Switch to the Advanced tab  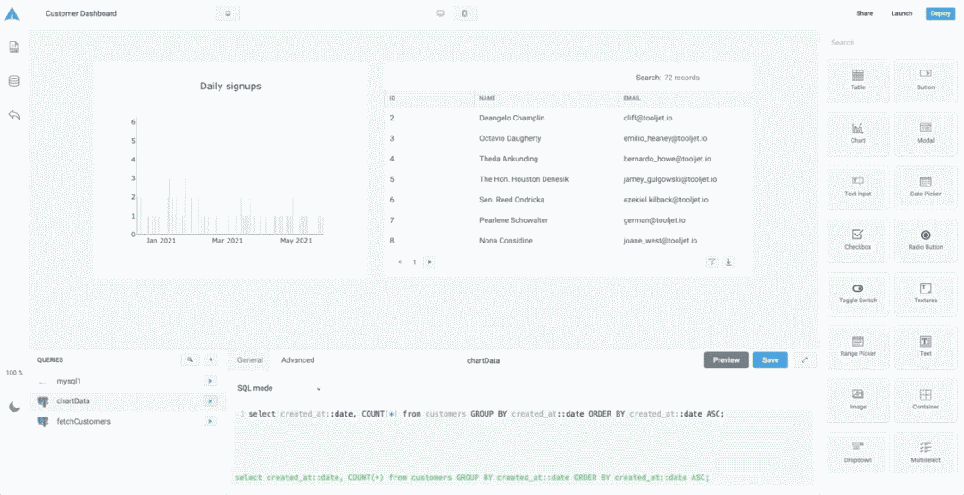[x=297, y=360]
